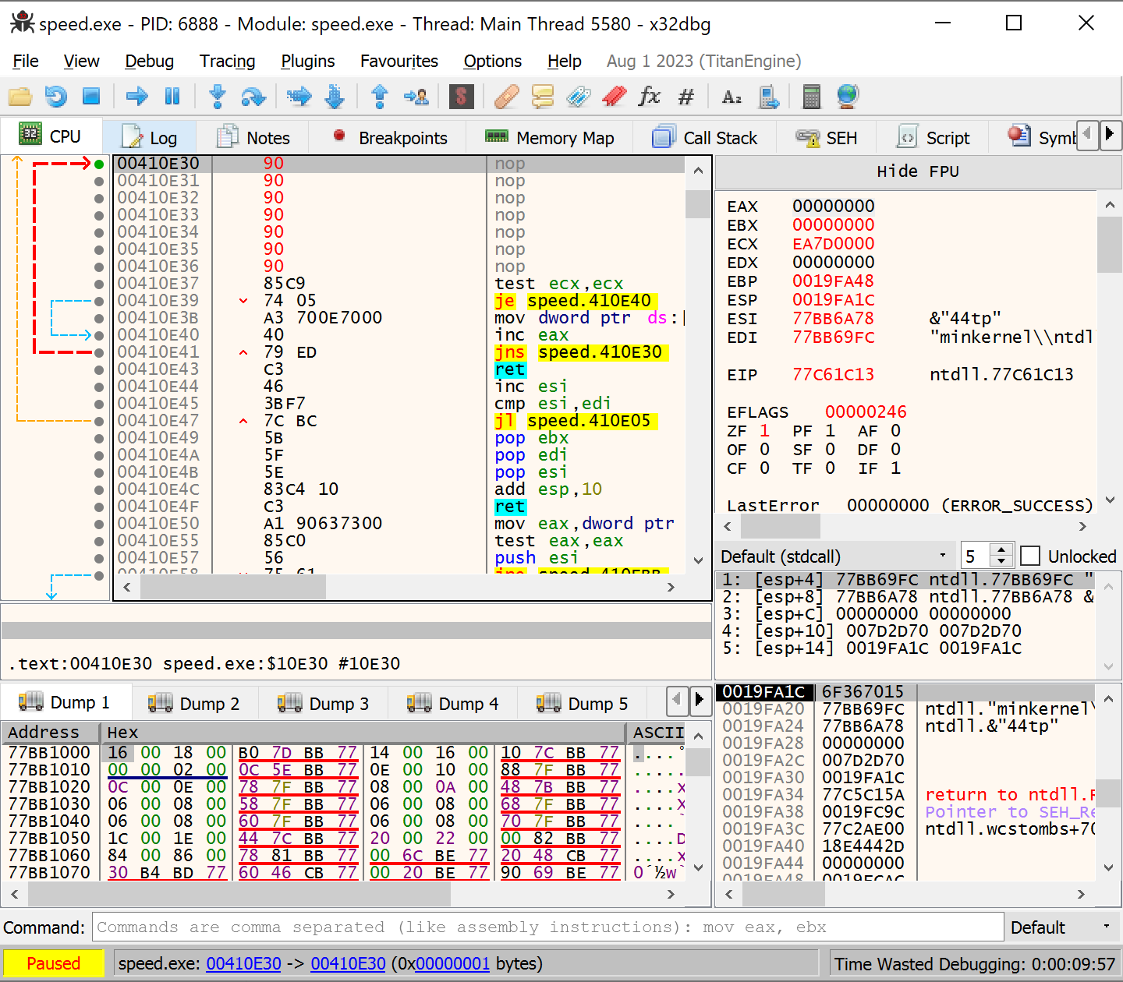
Task: Switch to the Memory Map tab
Action: (x=550, y=138)
